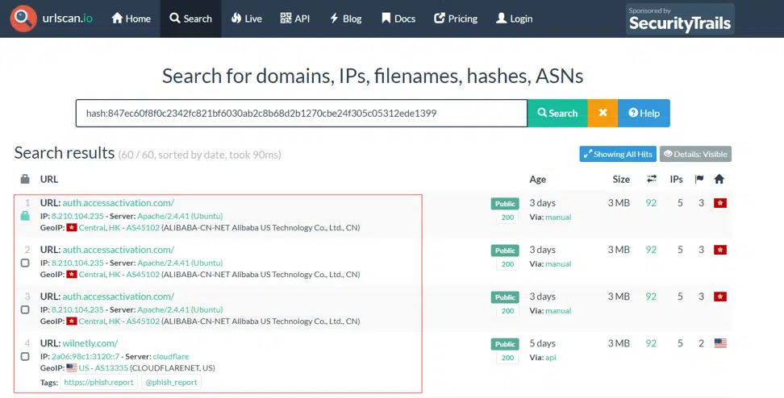The image size is (784, 398).
Task: Click Via api link in wilnetly.com row
Action: (551, 358)
